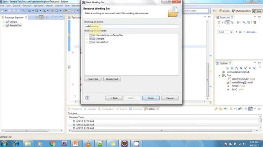
Task: Click the Save disk icon in Eclipse toolbar
Action: (x=10, y=11)
